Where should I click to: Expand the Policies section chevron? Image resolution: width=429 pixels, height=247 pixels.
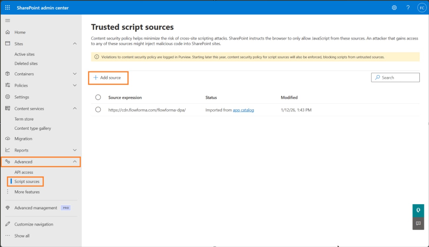(75, 85)
